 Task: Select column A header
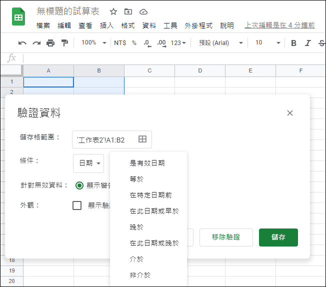tap(48, 70)
